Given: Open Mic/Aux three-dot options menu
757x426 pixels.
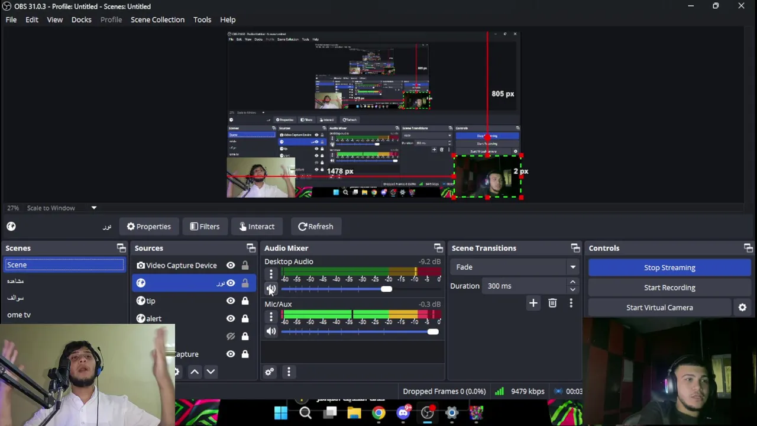Looking at the screenshot, I should point(271,317).
